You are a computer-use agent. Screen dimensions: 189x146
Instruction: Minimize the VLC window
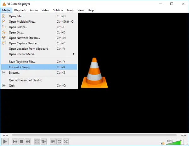(x=161, y=4)
